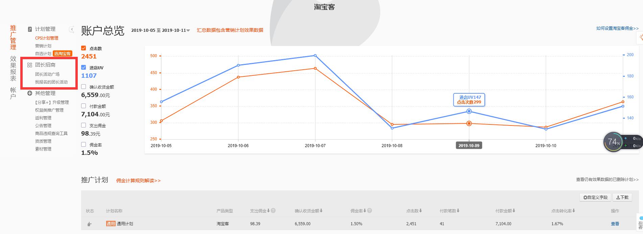The width and height of the screenshot is (643, 234).
Task: Click the orange 点击次数 point on 2019-10-09
Action: click(469, 123)
